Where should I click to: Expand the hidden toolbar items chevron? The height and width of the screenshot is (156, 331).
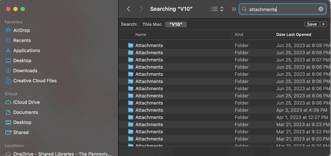point(234,9)
